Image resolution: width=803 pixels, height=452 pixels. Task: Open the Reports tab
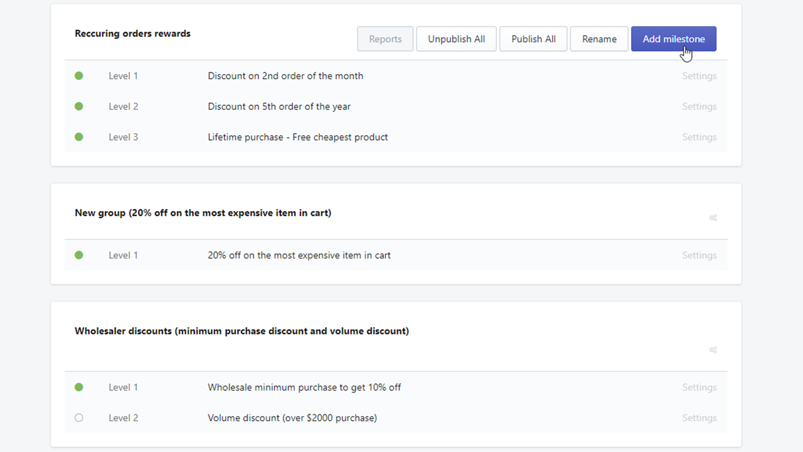(x=385, y=38)
